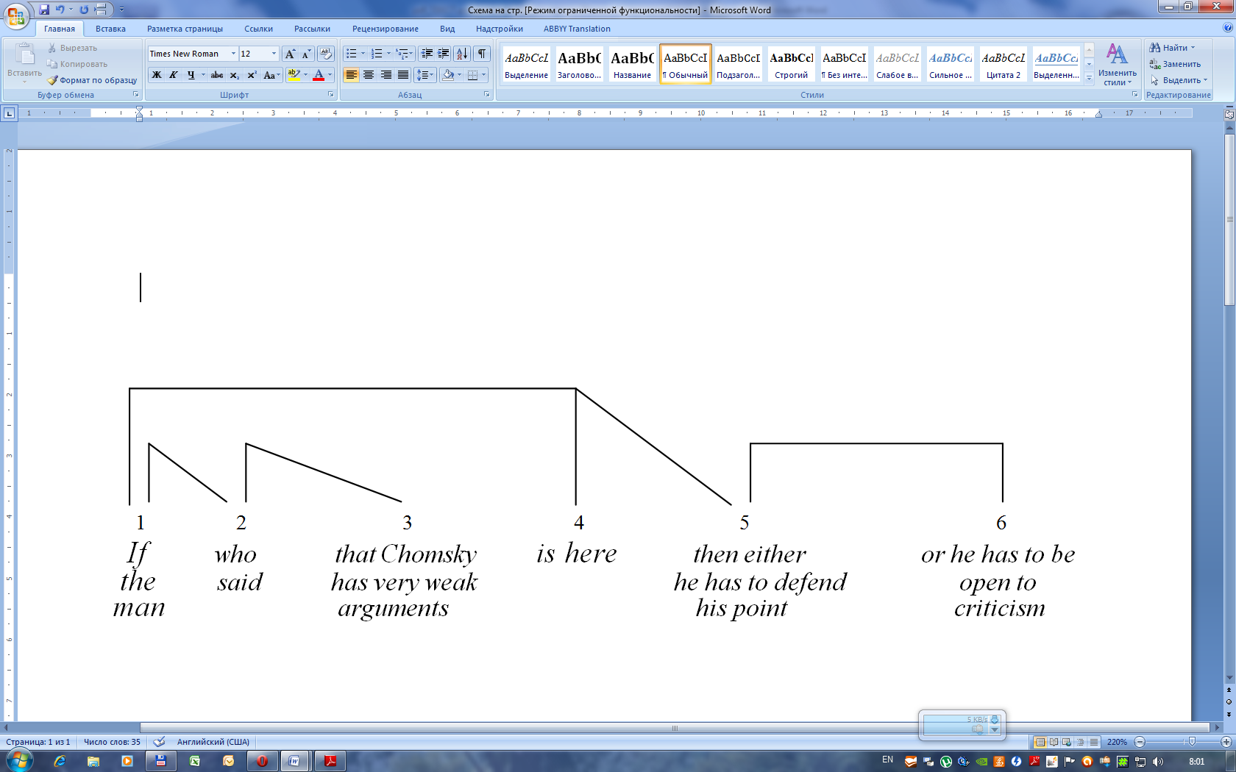Click Format Painter (Формат по образцу)
Screen dimensions: 1236x772
pyautogui.click(x=93, y=80)
